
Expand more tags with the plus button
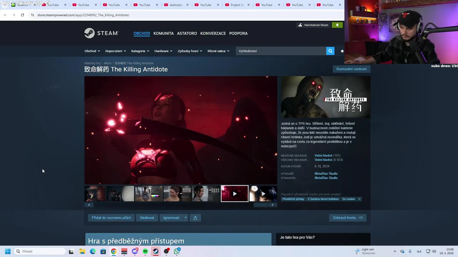tap(359, 199)
